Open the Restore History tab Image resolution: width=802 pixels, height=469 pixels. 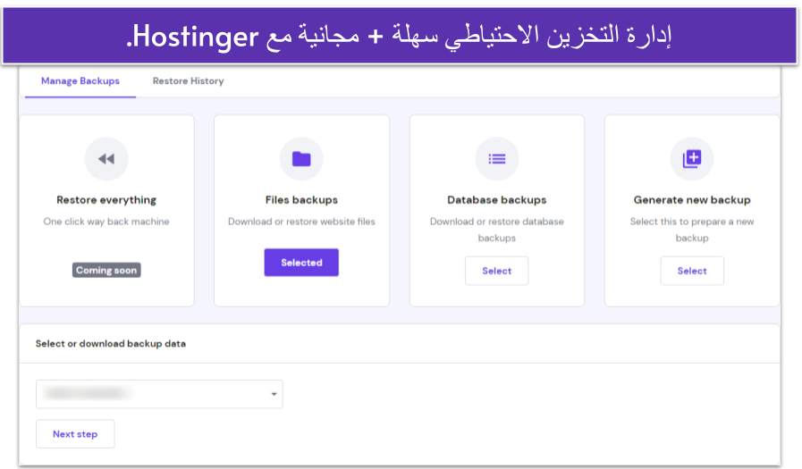pyautogui.click(x=189, y=80)
